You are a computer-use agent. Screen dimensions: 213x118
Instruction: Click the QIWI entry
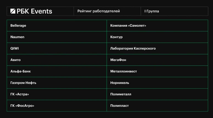(x=57, y=48)
